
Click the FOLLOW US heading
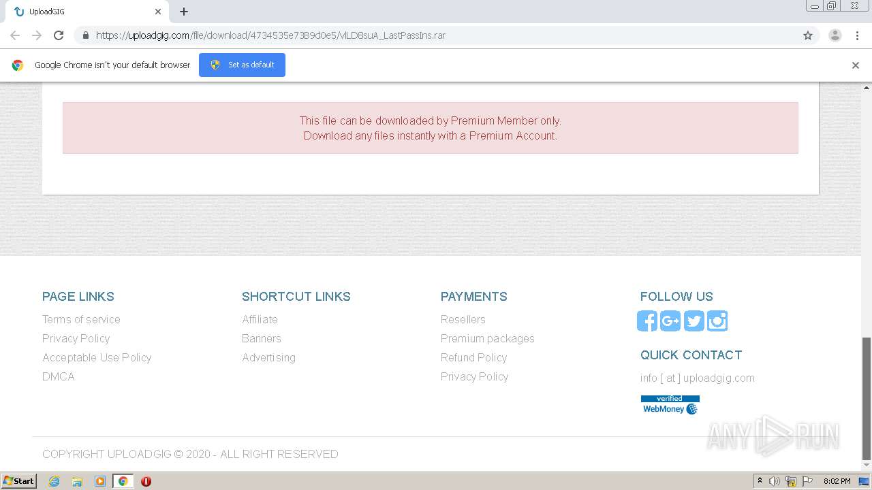click(676, 296)
